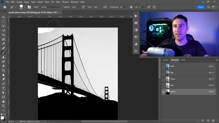This screenshot has width=219, height=123.
Task: Select the Quick Selection tool
Action: (3, 30)
